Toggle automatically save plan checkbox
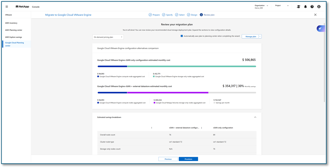This screenshot has height=168, width=331. coord(182,36)
